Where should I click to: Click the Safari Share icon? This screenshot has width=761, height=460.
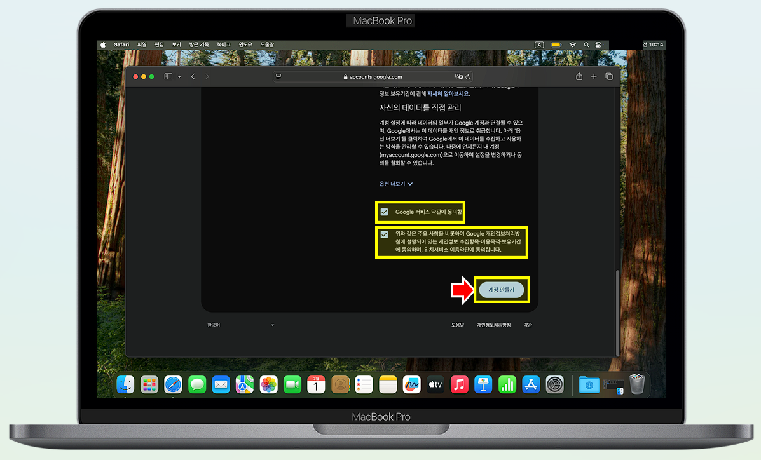(x=579, y=76)
